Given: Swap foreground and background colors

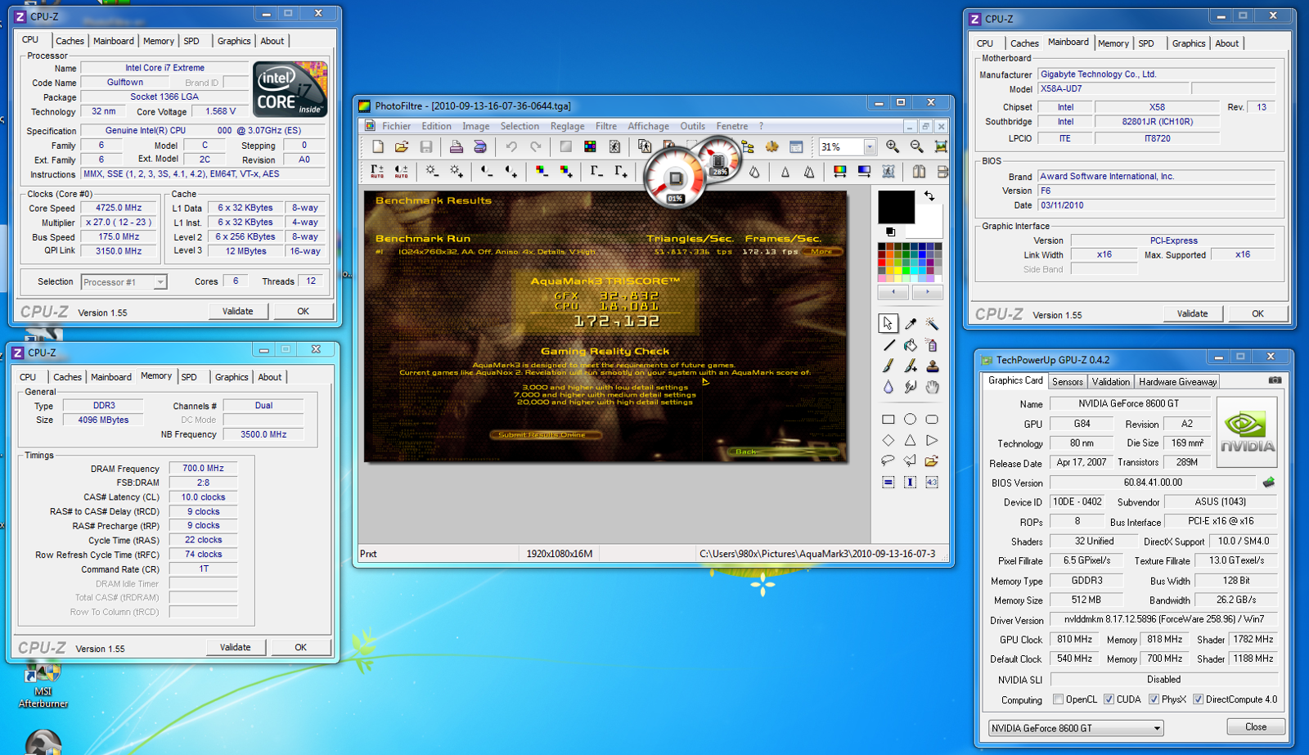Looking at the screenshot, I should pos(929,196).
